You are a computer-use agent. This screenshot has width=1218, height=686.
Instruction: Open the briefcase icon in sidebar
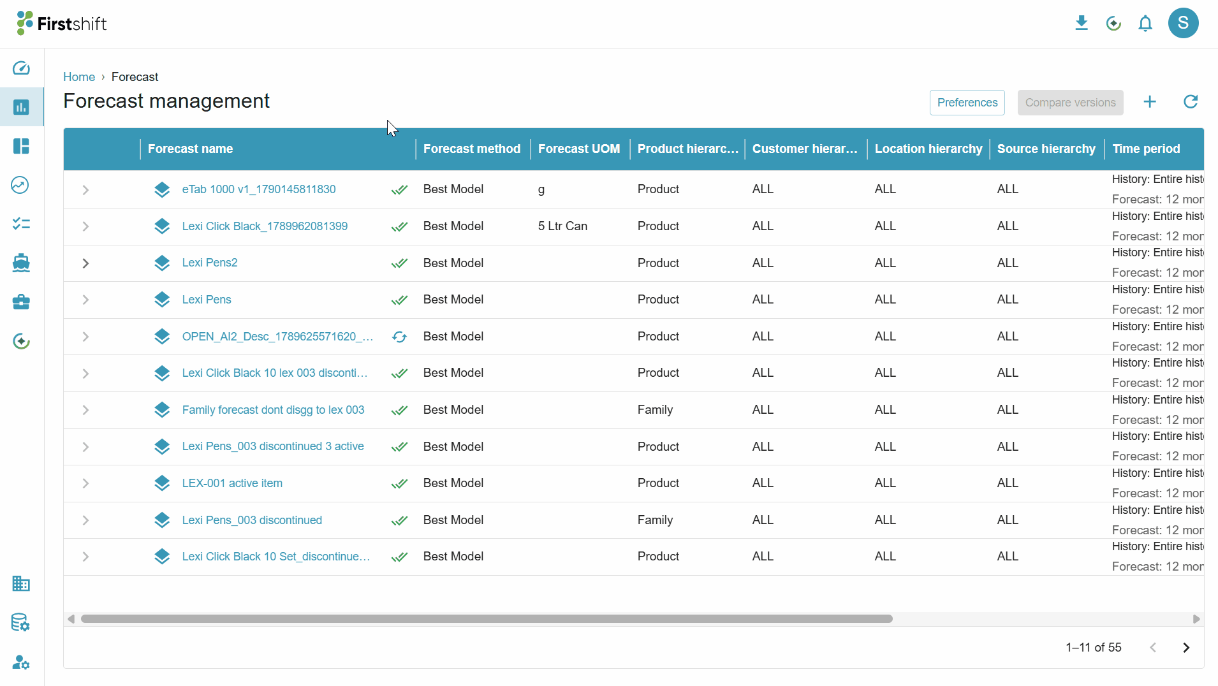21,302
